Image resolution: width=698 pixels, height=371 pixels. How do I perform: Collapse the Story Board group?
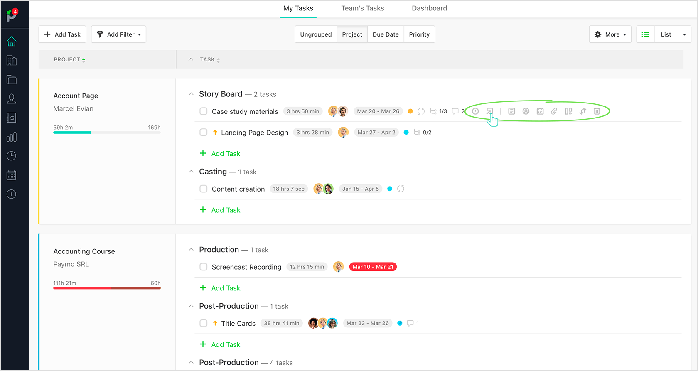pyautogui.click(x=191, y=94)
